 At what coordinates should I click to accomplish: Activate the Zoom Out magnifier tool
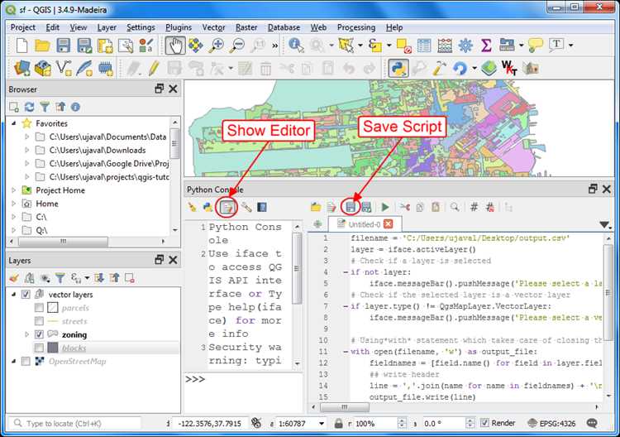(237, 46)
